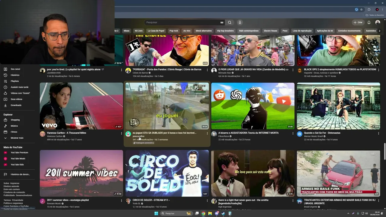Open the 2011 summer vibes thumbnail
Viewport: 386px width, 217px height.
81,173
